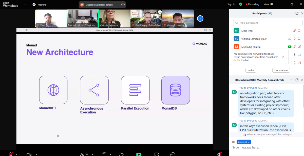
Task: Open chat panel more options ellipsis
Action: pyautogui.click(x=292, y=80)
